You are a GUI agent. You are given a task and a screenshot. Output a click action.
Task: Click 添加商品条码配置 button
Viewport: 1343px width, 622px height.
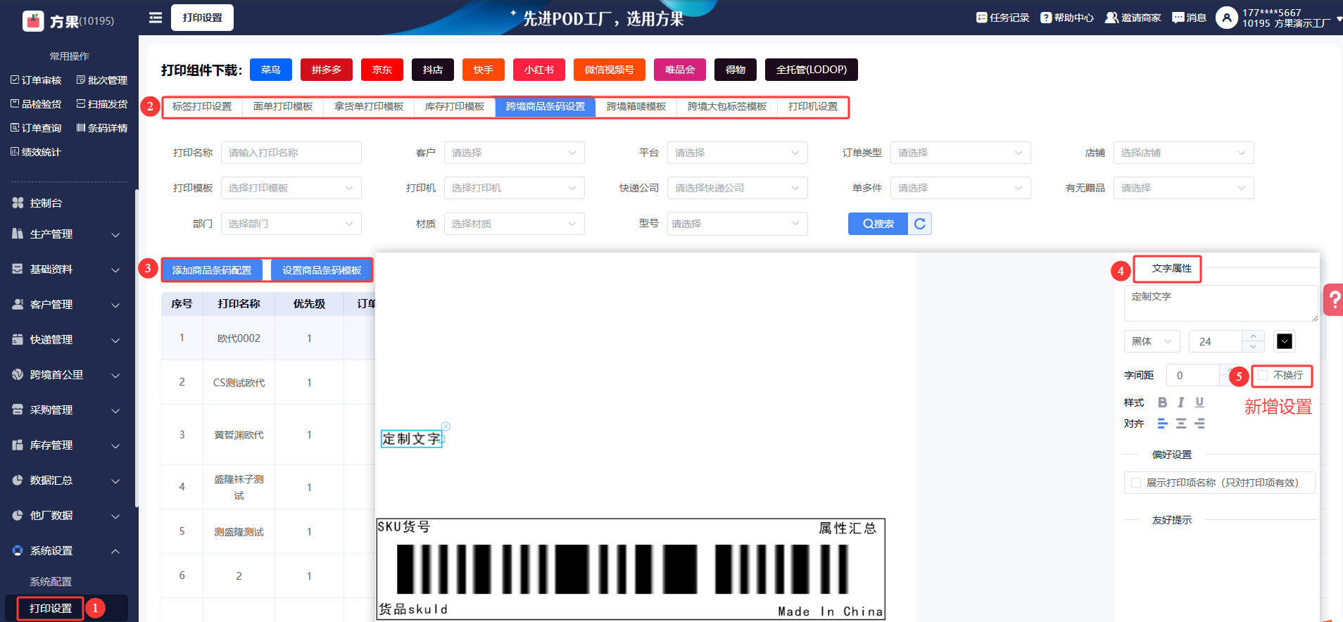point(212,270)
